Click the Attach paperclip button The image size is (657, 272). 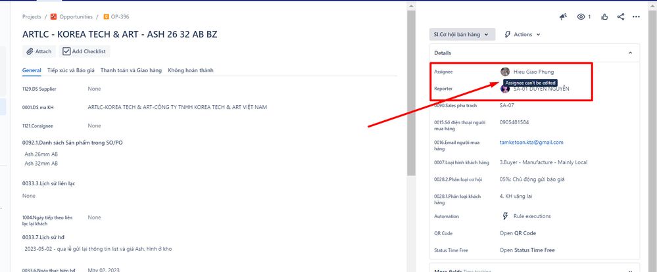(x=39, y=51)
